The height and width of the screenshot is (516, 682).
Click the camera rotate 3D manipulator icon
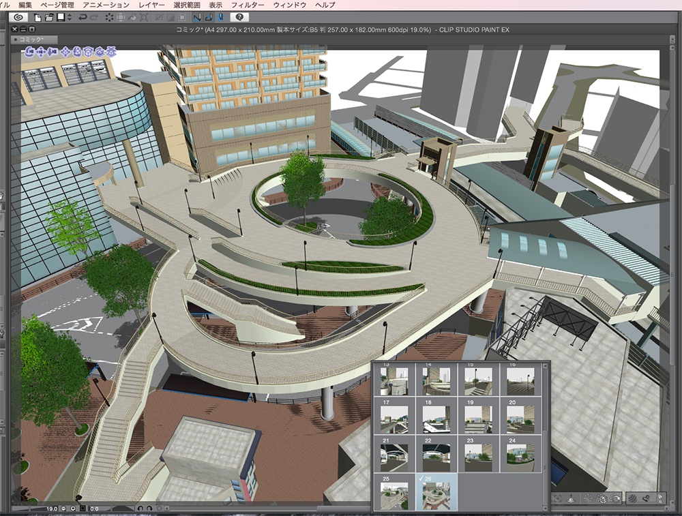tap(30, 52)
